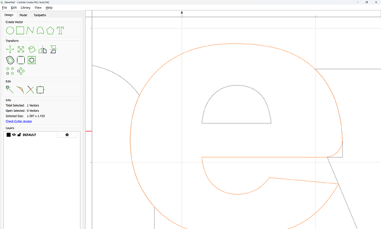
Task: Hide the DEFAULT layer using eye icon
Action: pos(14,135)
